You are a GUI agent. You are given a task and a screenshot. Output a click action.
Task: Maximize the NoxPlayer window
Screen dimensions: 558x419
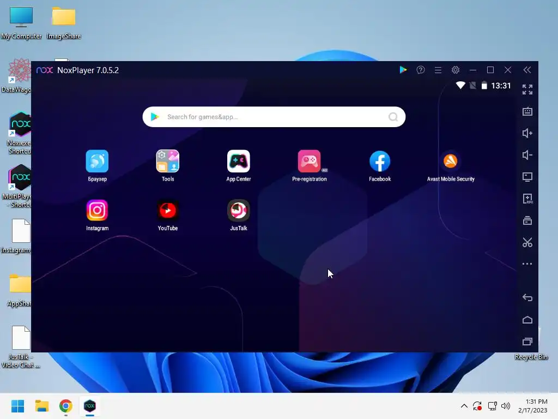point(490,70)
